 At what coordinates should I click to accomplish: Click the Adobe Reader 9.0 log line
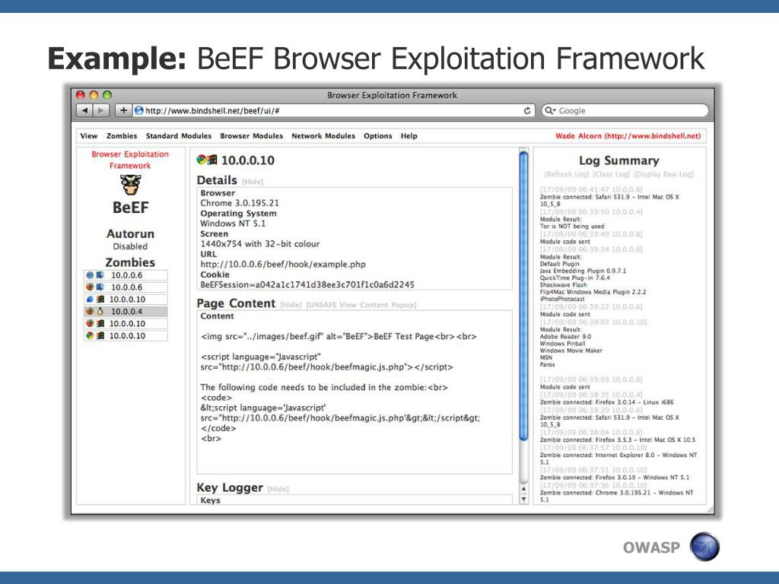(565, 336)
